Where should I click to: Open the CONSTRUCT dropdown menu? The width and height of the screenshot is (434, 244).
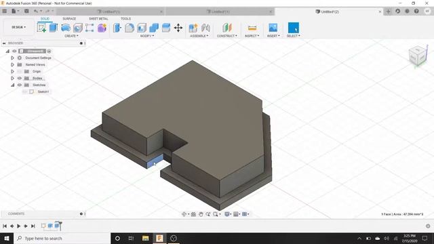click(x=227, y=36)
